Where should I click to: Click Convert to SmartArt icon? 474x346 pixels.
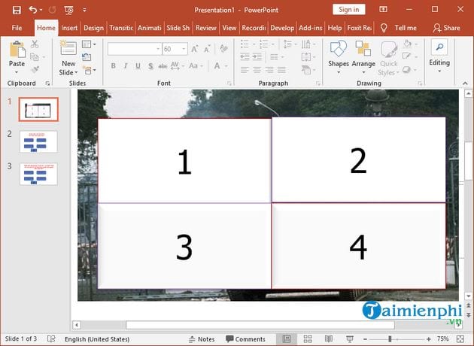306,70
